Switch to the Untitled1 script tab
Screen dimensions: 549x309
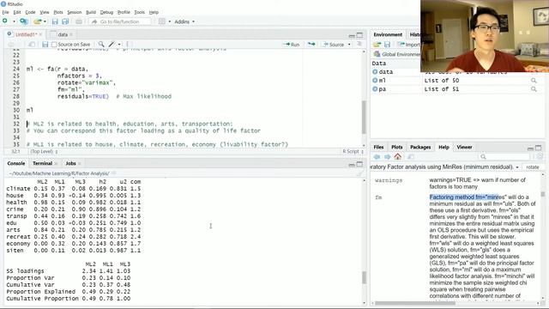pos(26,34)
